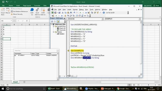
Task: Click the Excel zoom slider handle
Action: (x=149, y=85)
